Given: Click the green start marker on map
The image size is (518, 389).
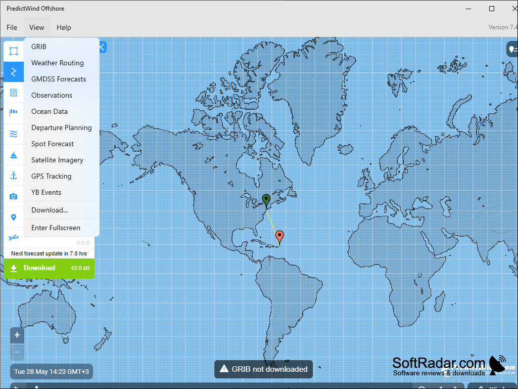Looking at the screenshot, I should coord(266,200).
